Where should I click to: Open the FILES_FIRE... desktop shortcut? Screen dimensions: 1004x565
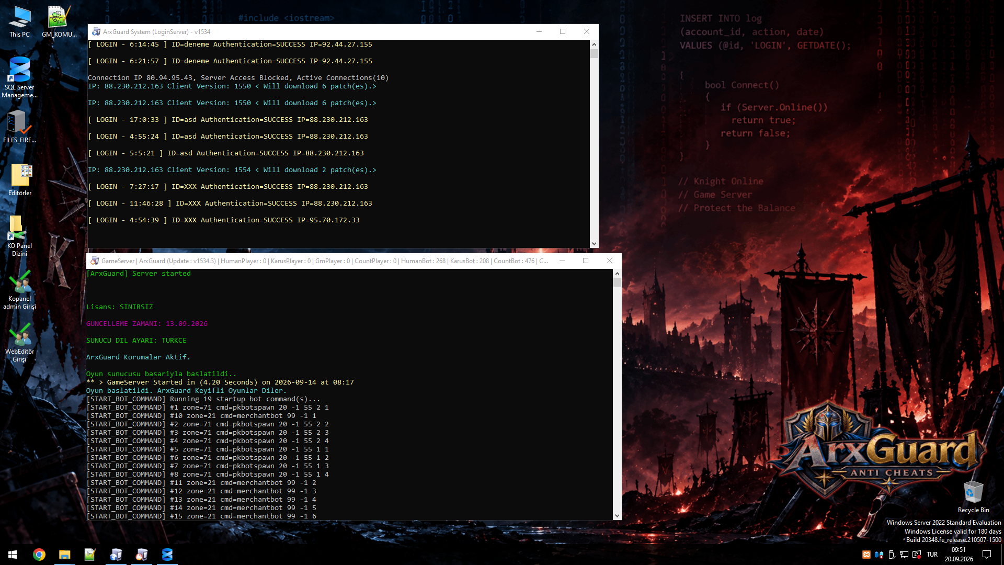point(19,126)
